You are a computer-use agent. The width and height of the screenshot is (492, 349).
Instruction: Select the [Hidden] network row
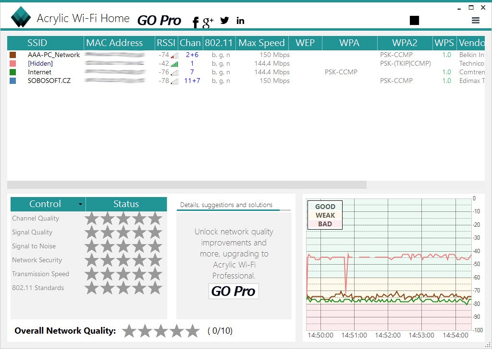40,64
